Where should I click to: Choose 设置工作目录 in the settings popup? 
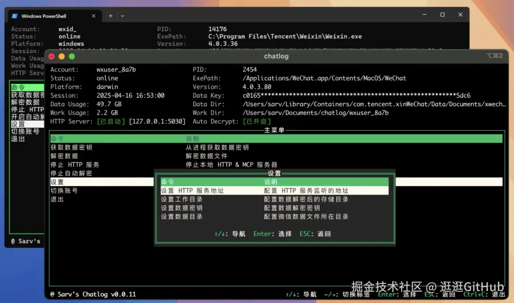182,199
